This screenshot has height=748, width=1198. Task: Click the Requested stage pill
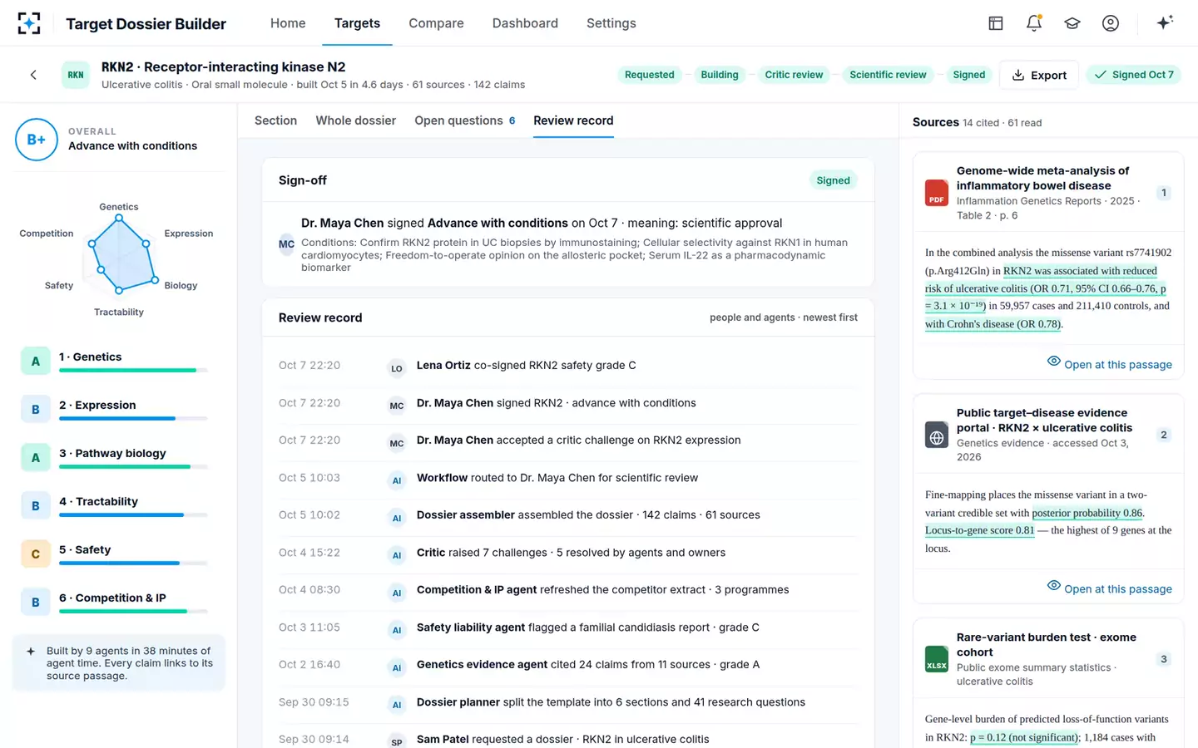[650, 75]
